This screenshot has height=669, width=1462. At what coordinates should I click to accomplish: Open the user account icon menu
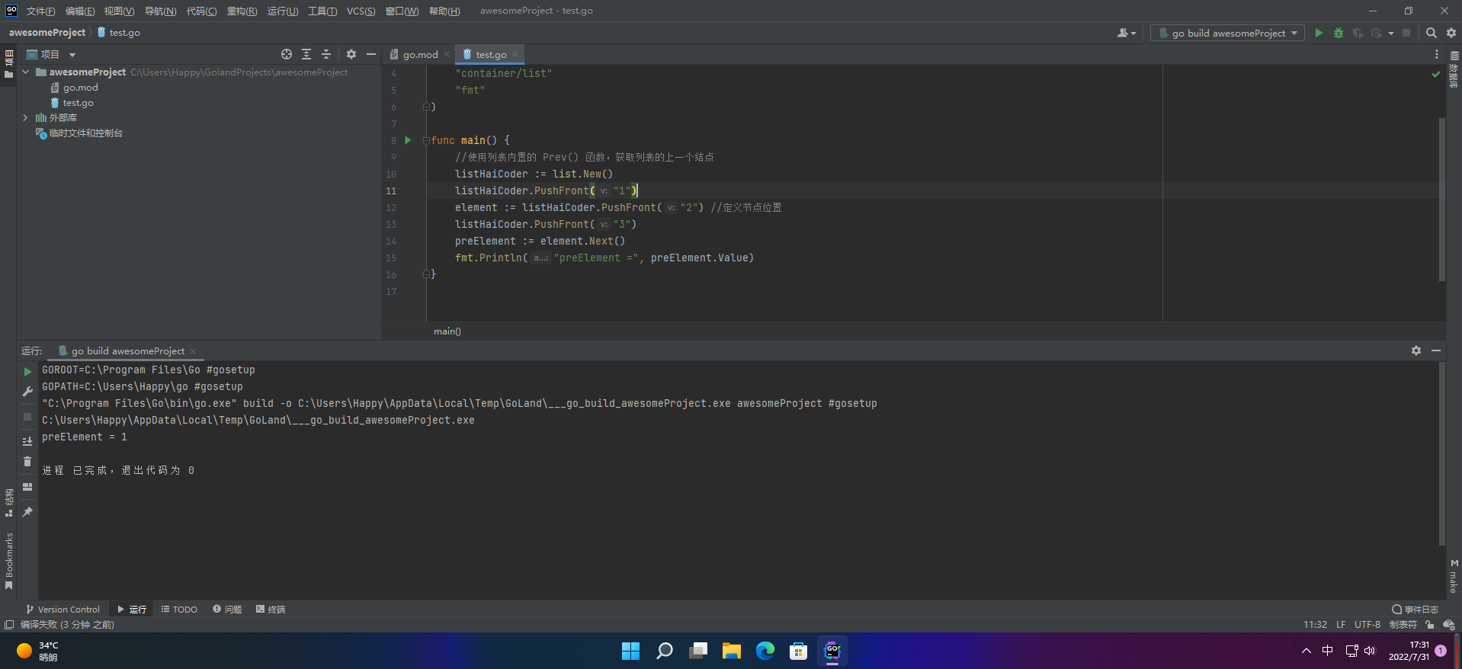(x=1126, y=33)
